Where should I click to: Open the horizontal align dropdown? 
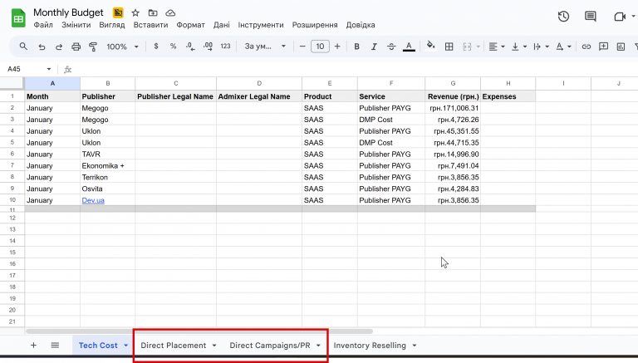click(x=497, y=47)
